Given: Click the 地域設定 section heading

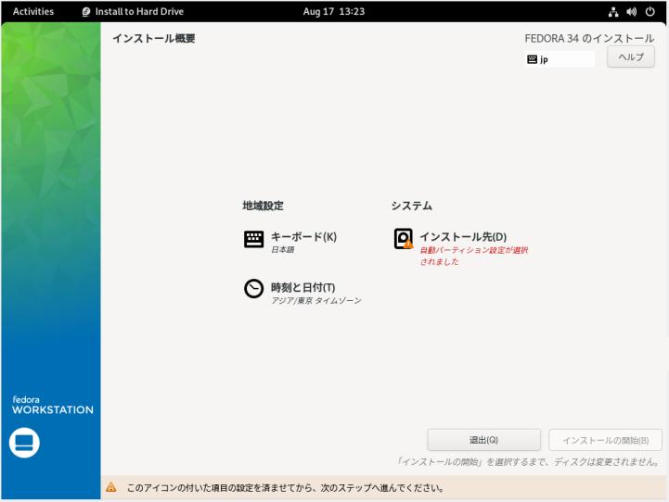Looking at the screenshot, I should click(263, 206).
